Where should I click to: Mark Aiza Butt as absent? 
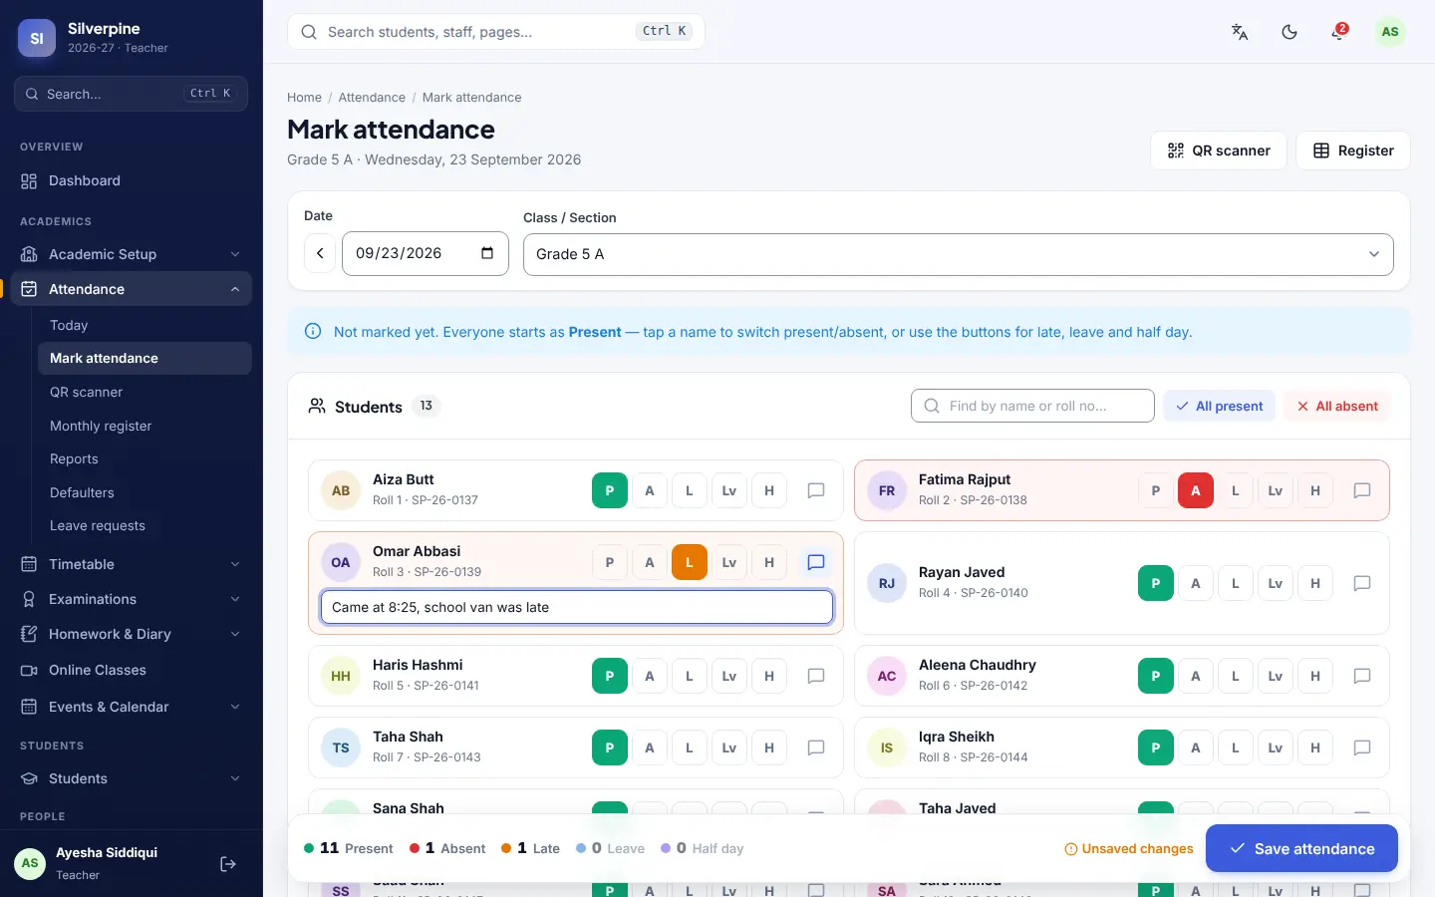click(x=650, y=490)
